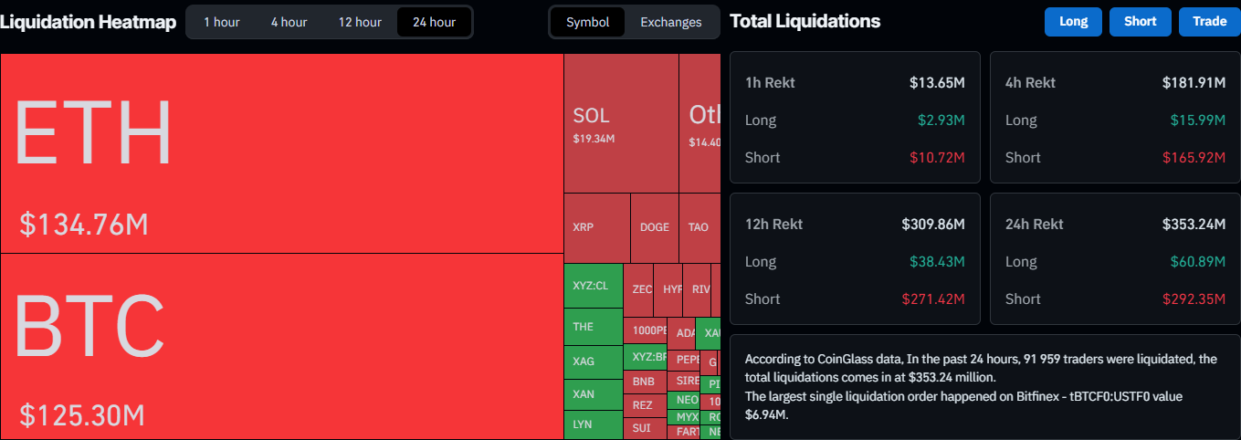The image size is (1241, 440).
Task: Click the ETH heatmap tile
Action: click(281, 153)
